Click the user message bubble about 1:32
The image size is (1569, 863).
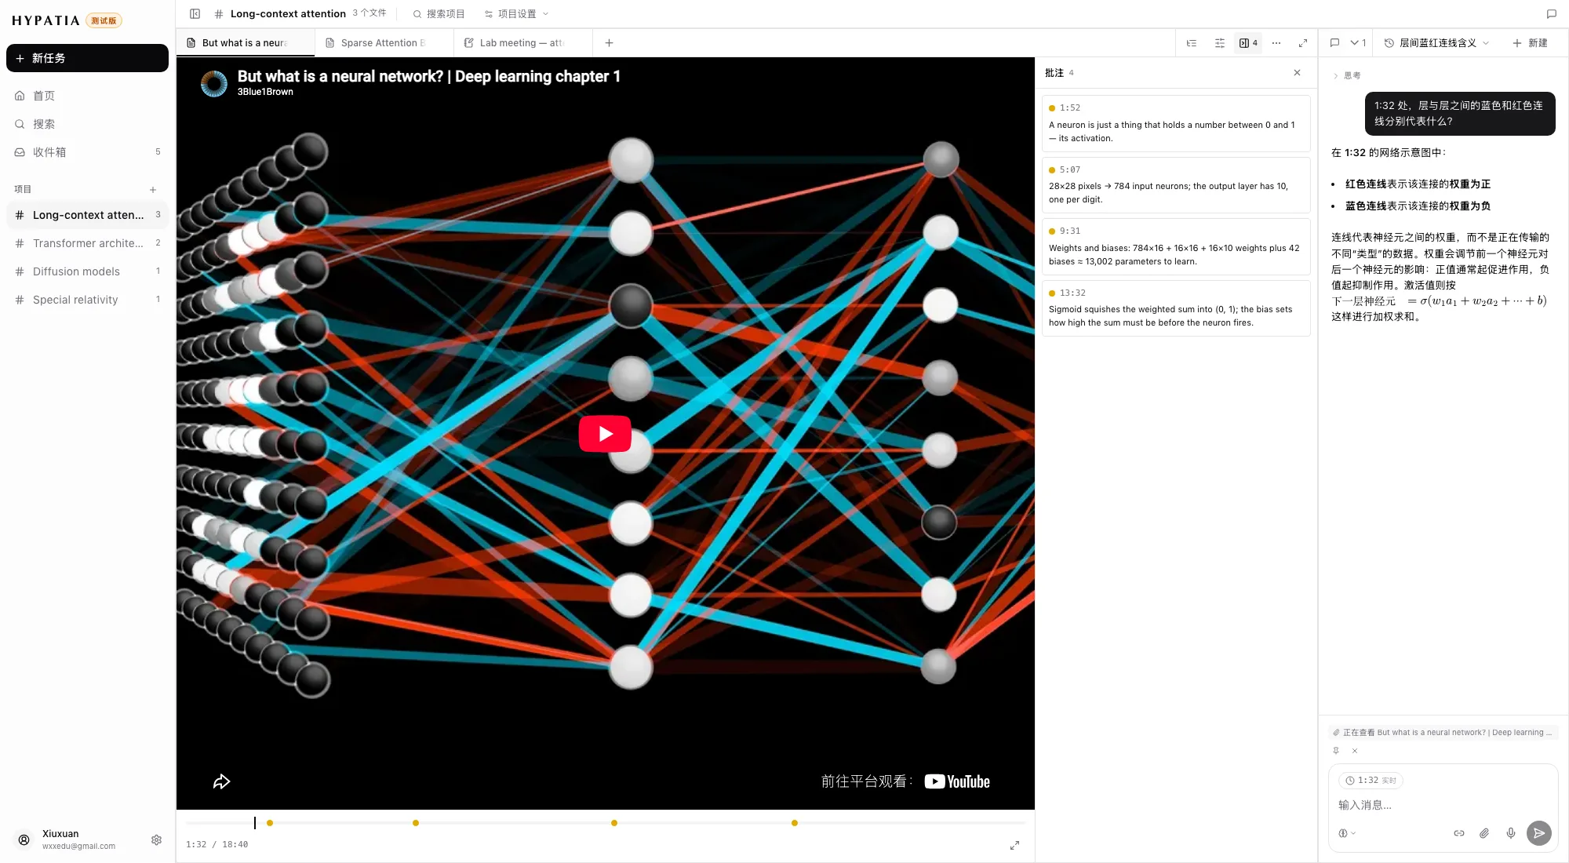tap(1460, 114)
